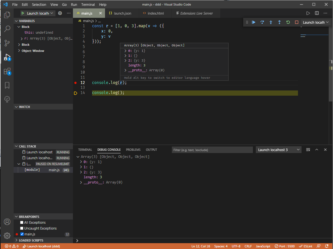Select the [module] main.js call stack frame
The image size is (333, 249).
click(43, 170)
